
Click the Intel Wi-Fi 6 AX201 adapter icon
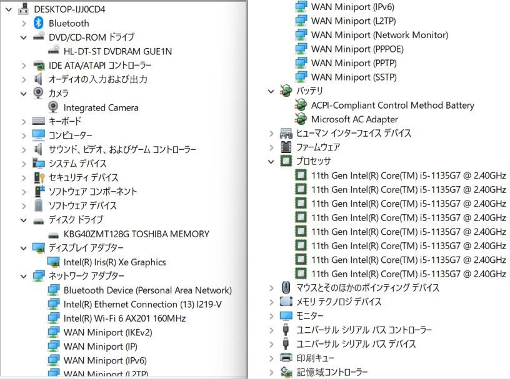point(53,318)
